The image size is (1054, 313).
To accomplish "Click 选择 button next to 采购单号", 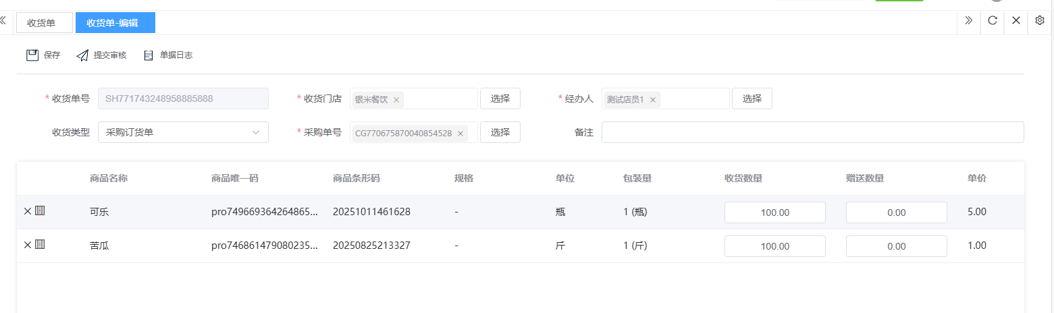I will click(500, 132).
